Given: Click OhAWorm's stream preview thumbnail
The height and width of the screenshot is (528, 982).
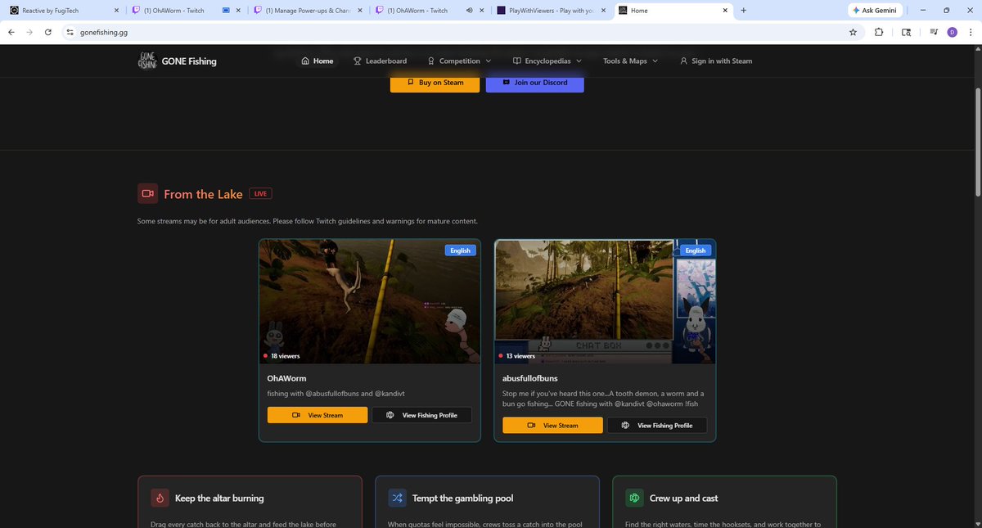Looking at the screenshot, I should (368, 300).
